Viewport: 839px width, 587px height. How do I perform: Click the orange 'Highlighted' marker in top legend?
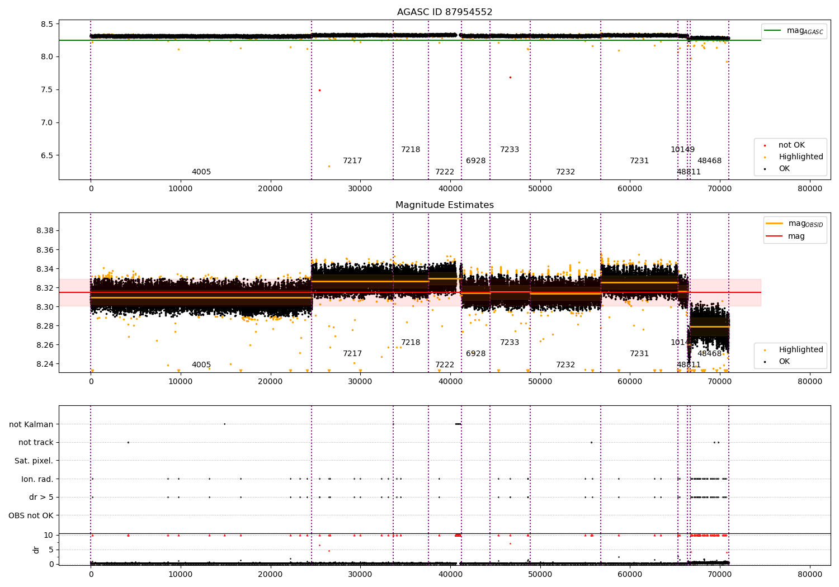(765, 157)
